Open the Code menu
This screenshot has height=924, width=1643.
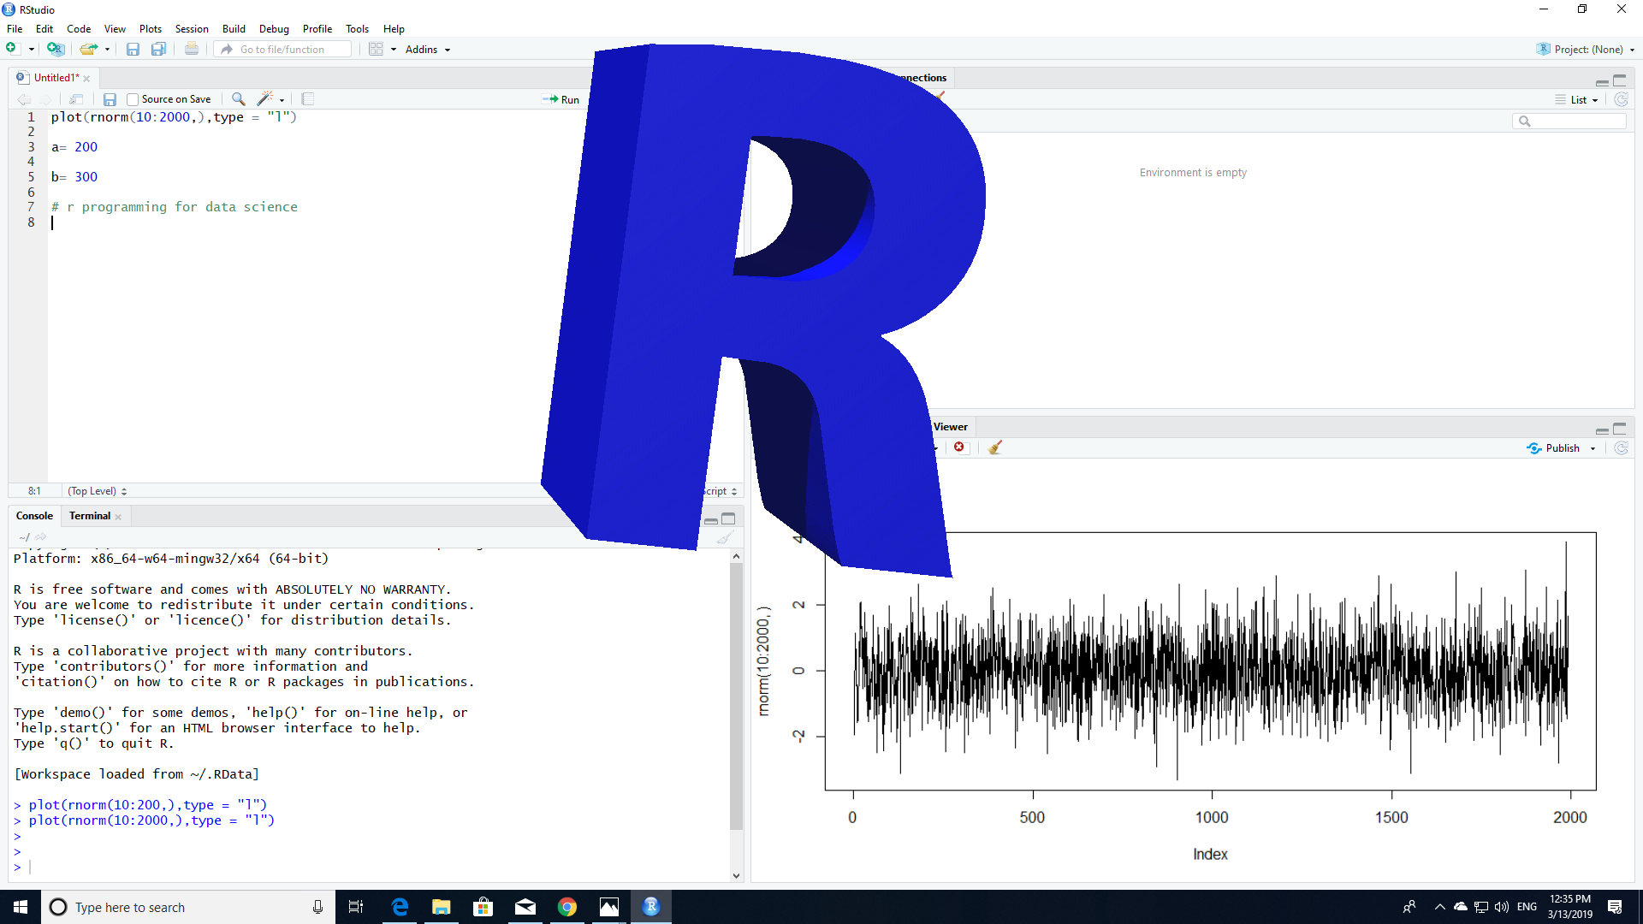79,29
